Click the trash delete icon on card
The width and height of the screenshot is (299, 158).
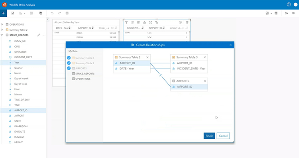[x=187, y=22]
